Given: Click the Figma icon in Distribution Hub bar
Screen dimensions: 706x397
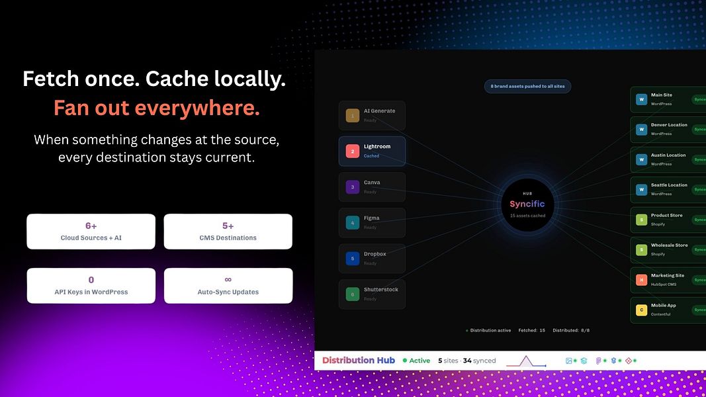Looking at the screenshot, I should [x=598, y=361].
